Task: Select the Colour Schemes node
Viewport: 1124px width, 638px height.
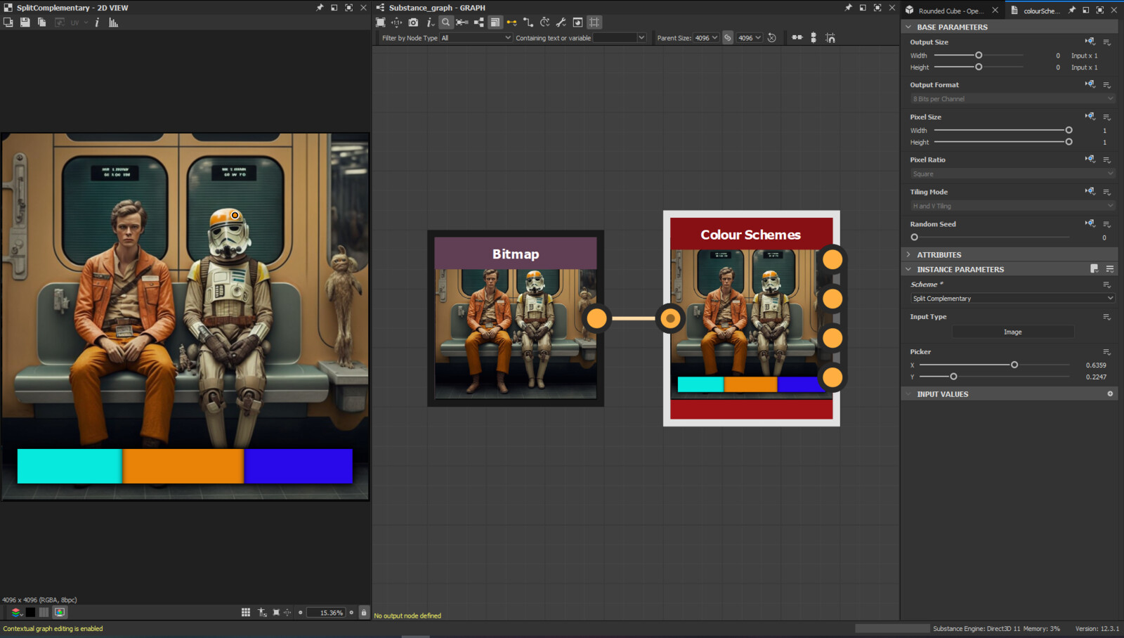Action: point(751,318)
